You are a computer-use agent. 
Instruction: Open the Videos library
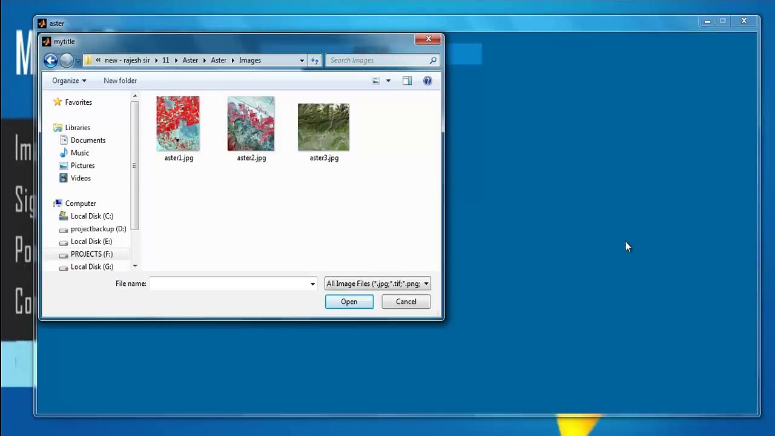[x=81, y=179]
